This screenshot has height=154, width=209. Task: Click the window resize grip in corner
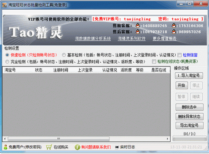pos(205,149)
